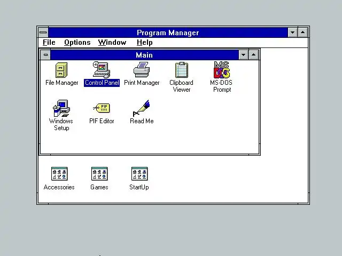Select the Windows Setup icon
The height and width of the screenshot is (256, 342).
[x=61, y=108]
